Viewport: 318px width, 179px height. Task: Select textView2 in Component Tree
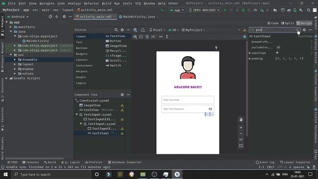point(100,133)
